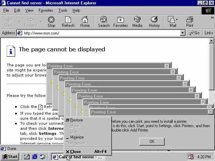The image size is (215, 161).
Task: Click the 4:20 PM clock
Action: point(204,157)
